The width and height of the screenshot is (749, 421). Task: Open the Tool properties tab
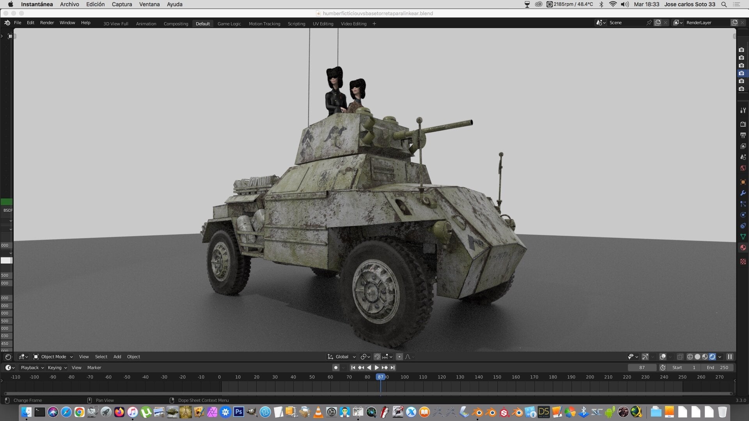tap(743, 110)
